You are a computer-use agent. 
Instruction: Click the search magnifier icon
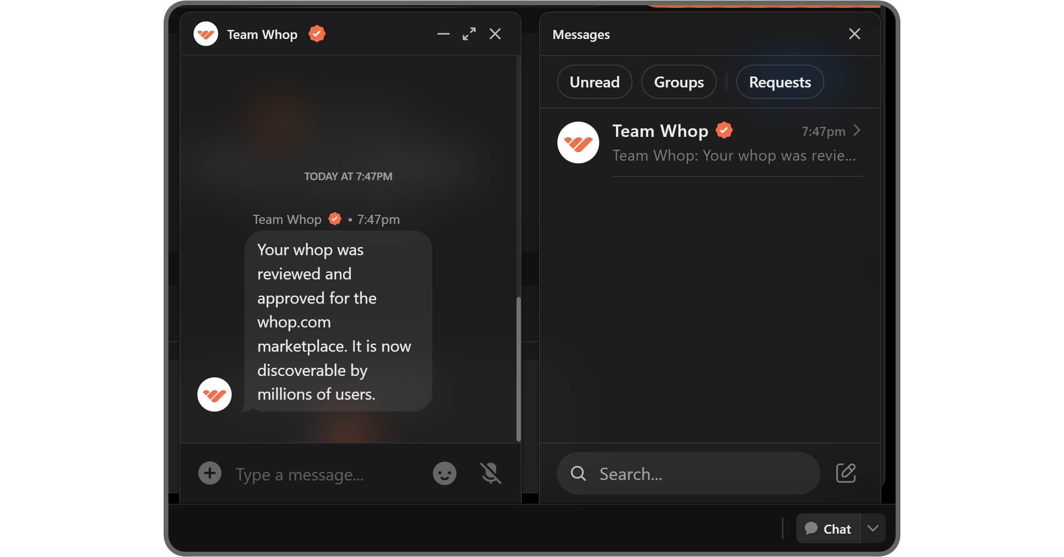[578, 473]
